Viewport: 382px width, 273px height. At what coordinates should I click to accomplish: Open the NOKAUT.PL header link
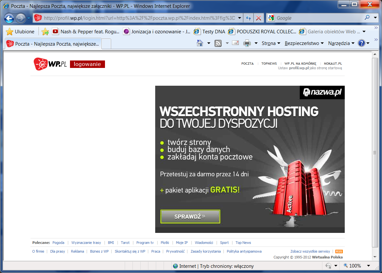[x=333, y=63]
